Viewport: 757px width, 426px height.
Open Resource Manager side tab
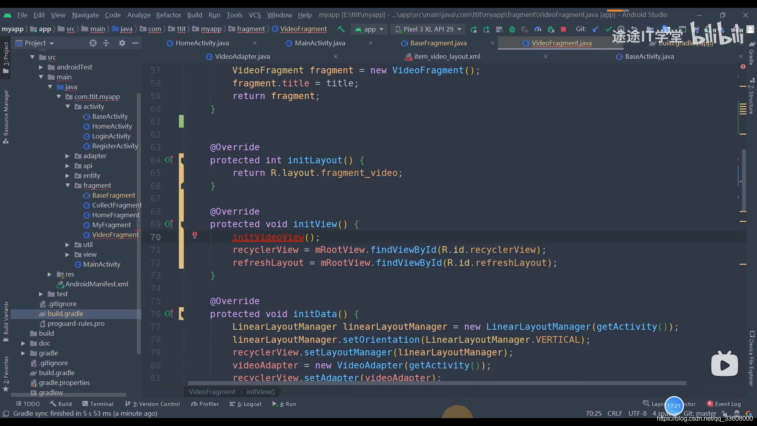click(6, 116)
